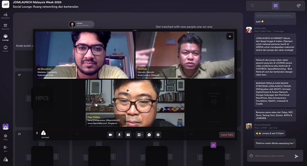The width and height of the screenshot is (307, 166).
Task: Click JOMLAUNCH Malaysia Week 2020 title
Action: (37, 2)
